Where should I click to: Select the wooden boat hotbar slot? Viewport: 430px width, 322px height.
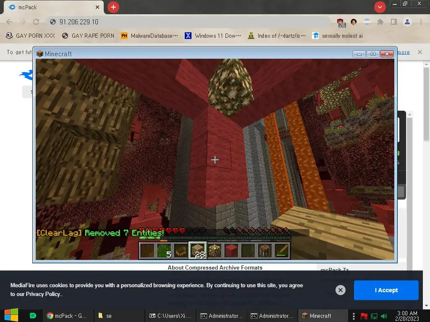pos(181,251)
